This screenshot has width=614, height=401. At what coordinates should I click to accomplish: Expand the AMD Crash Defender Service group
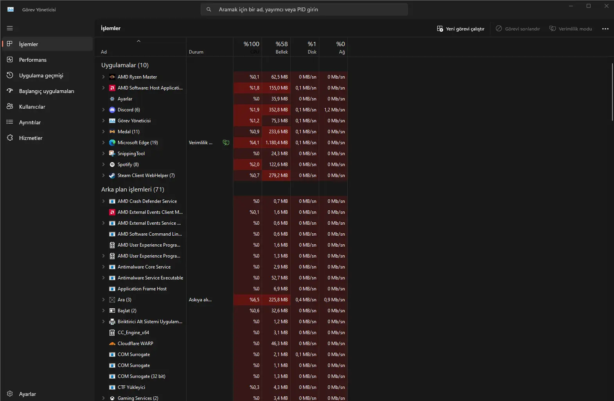pos(103,201)
